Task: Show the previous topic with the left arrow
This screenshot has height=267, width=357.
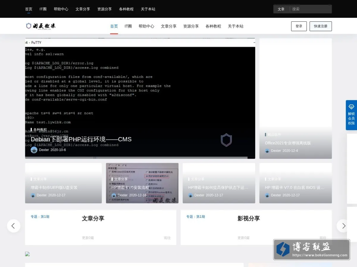Action: pos(13,226)
